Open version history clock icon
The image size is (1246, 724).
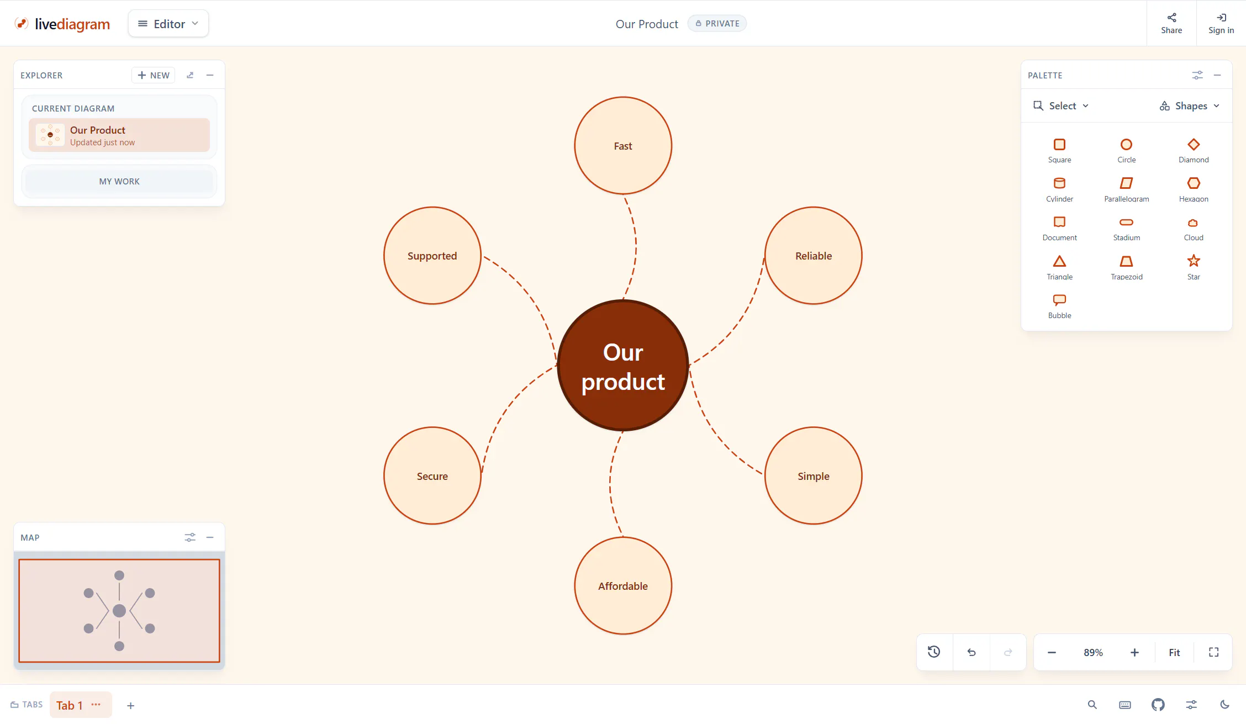934,652
